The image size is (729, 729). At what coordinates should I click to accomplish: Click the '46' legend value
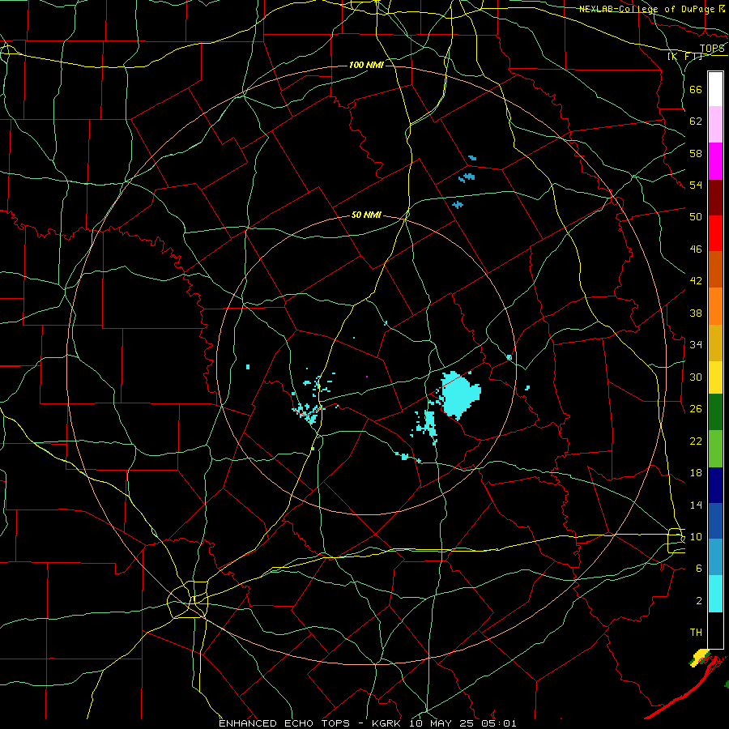(x=696, y=249)
